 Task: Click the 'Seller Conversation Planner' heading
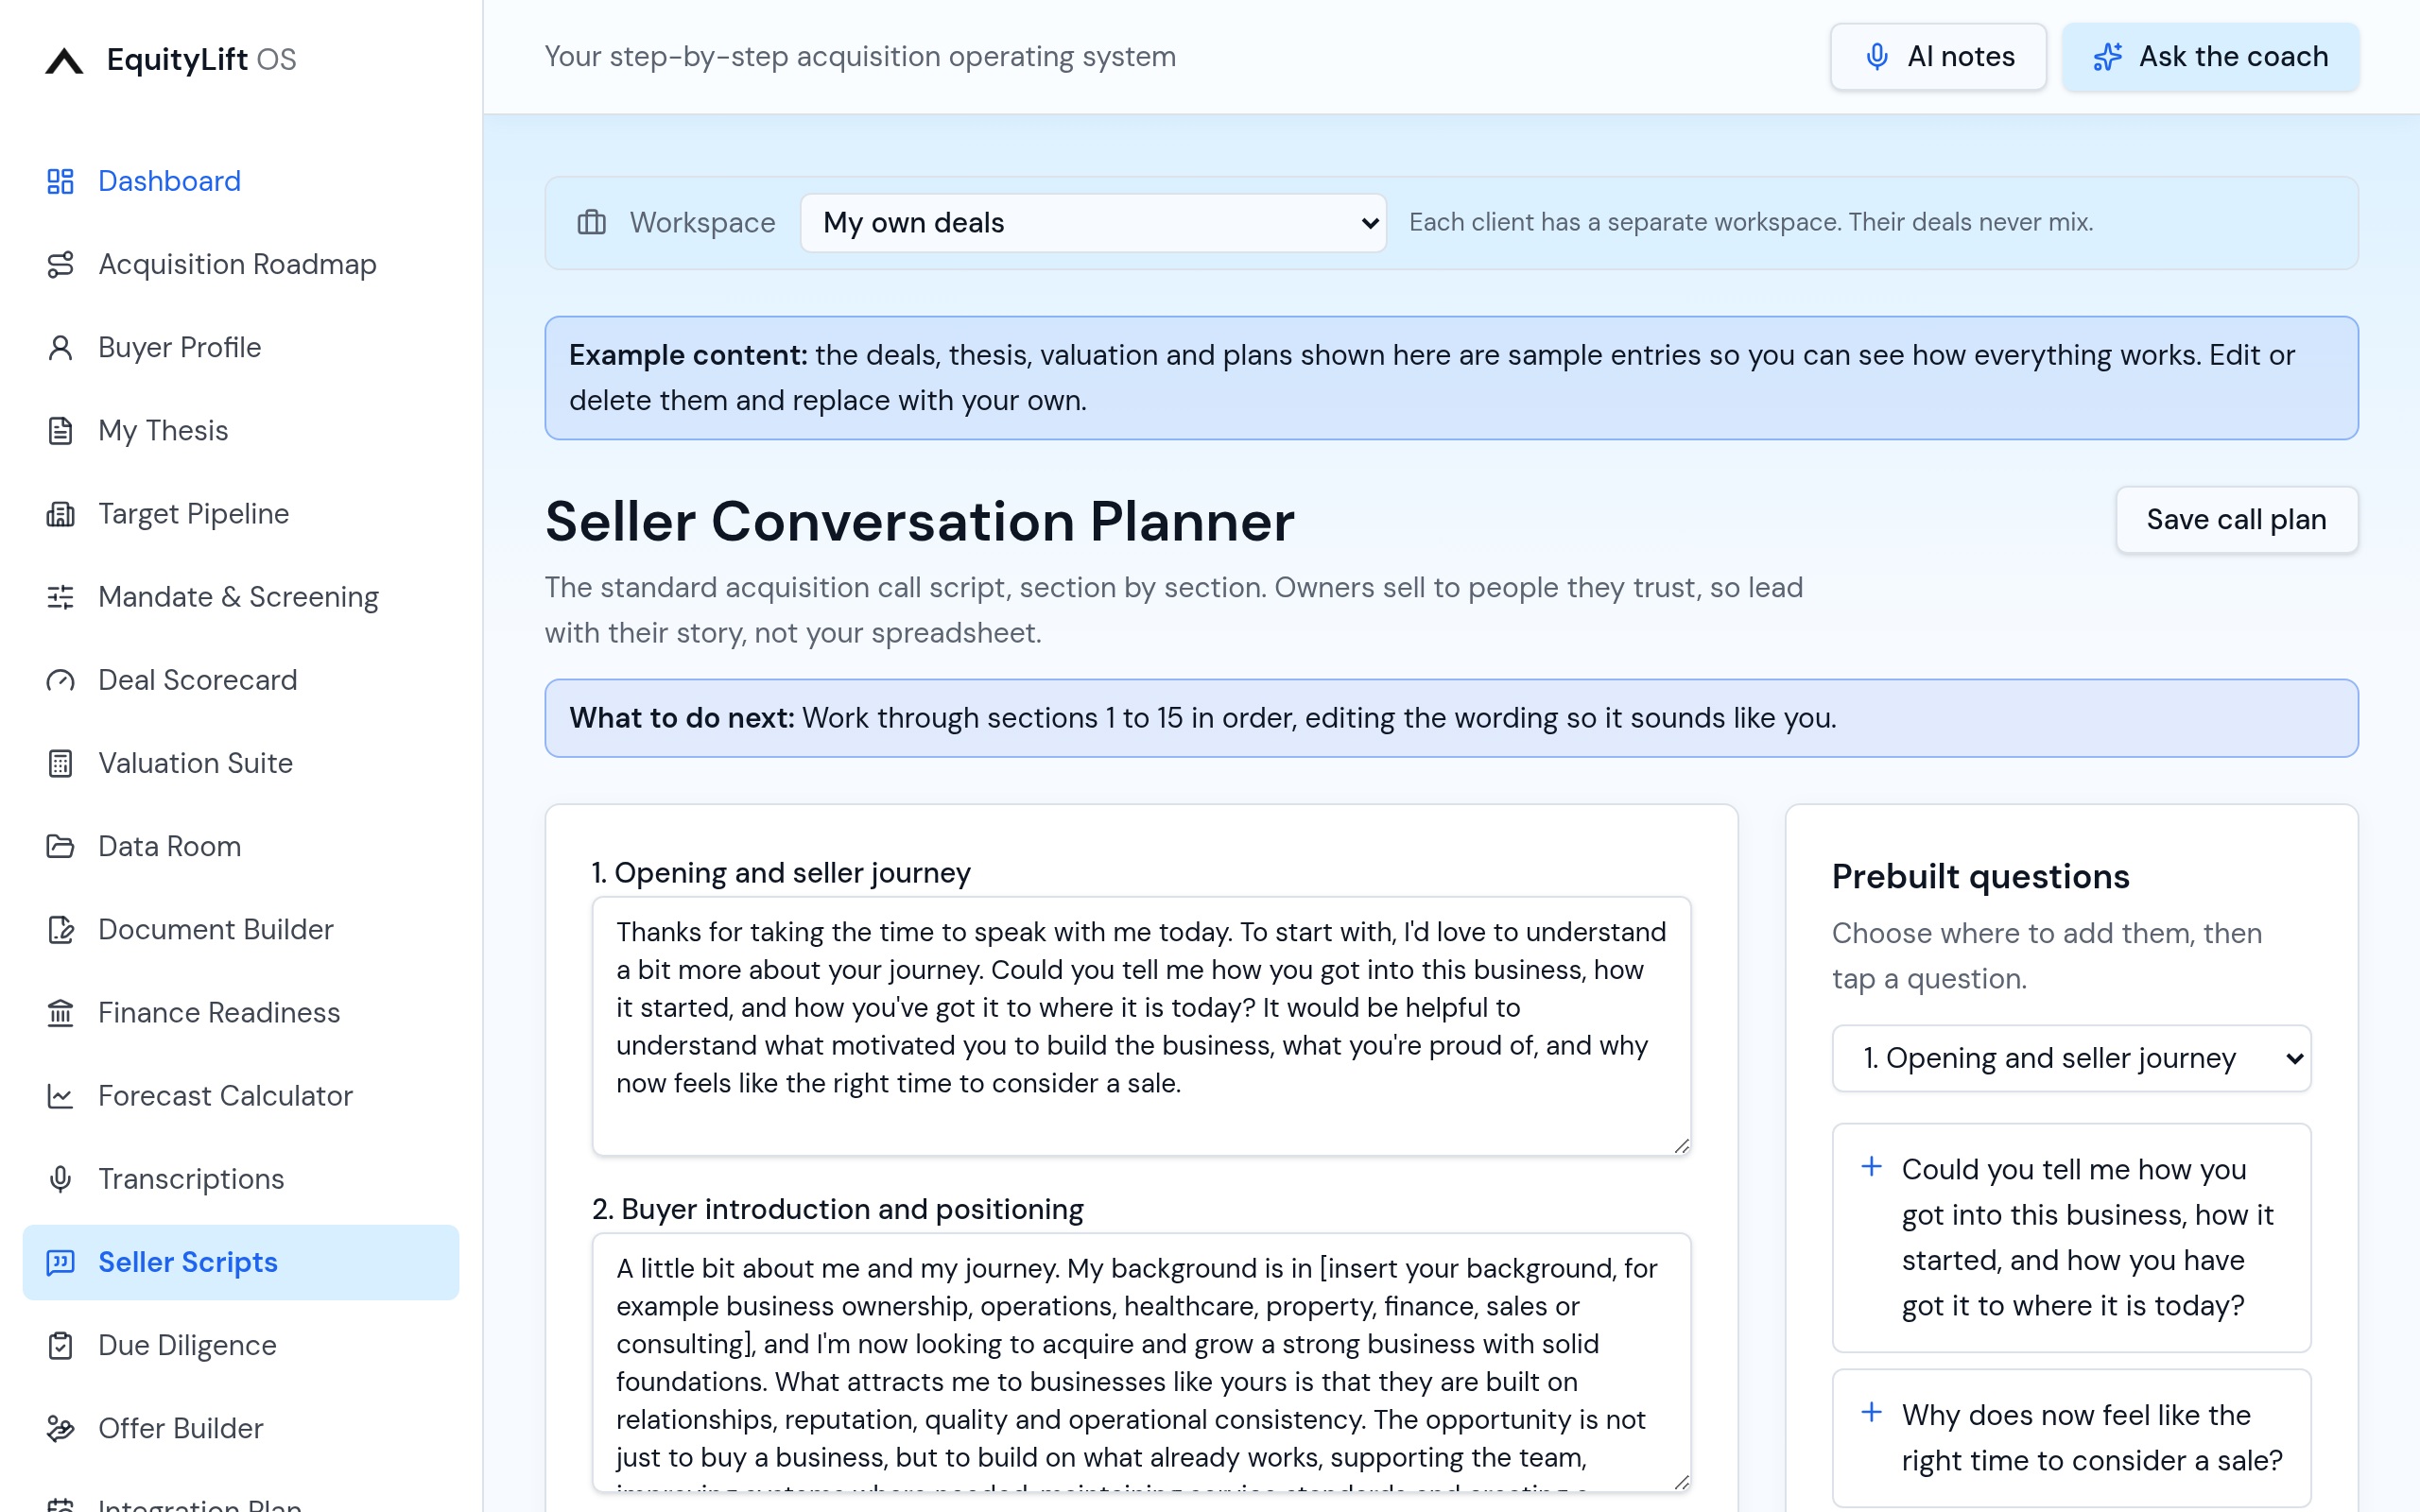click(x=919, y=522)
